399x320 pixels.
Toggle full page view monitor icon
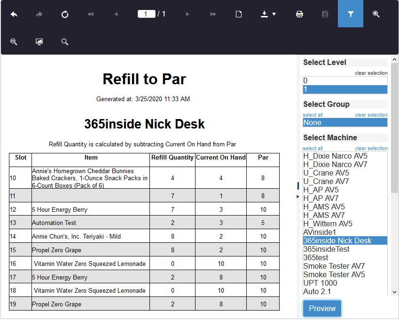click(39, 41)
